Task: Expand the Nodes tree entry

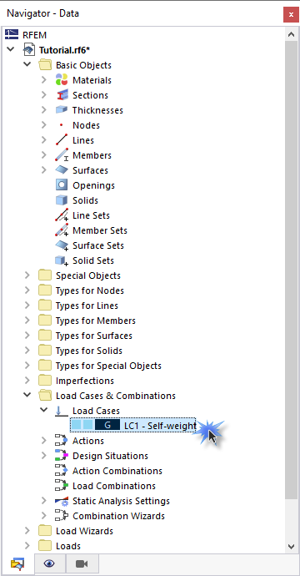Action: pyautogui.click(x=43, y=125)
